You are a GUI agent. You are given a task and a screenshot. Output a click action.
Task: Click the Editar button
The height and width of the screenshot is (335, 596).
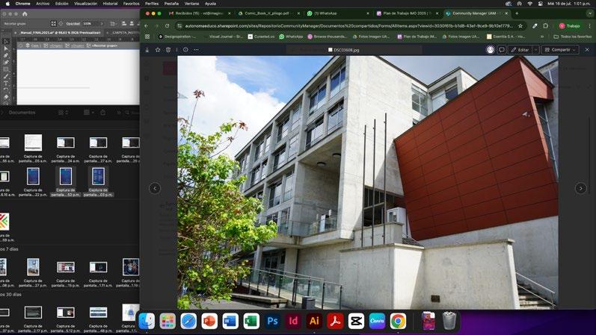520,50
